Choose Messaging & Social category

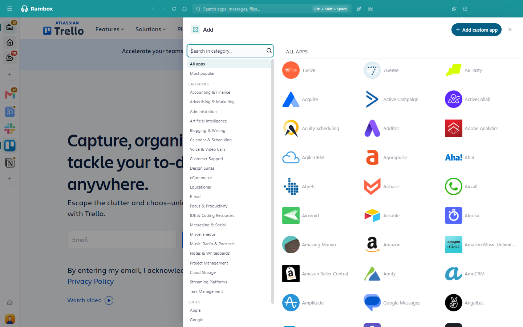(x=229, y=225)
